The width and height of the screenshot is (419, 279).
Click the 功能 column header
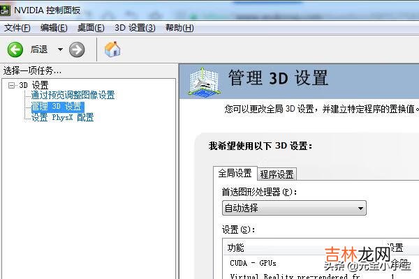[236, 248]
